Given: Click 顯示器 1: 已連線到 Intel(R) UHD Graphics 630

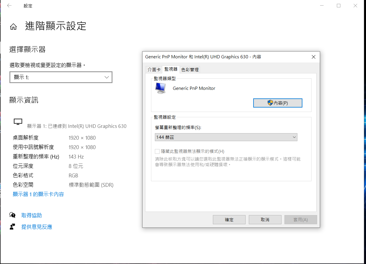Looking at the screenshot, I should pyautogui.click(x=77, y=126).
